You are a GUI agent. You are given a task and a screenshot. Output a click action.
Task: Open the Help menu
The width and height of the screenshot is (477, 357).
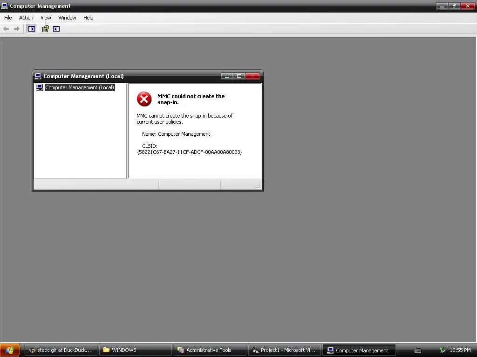(88, 18)
